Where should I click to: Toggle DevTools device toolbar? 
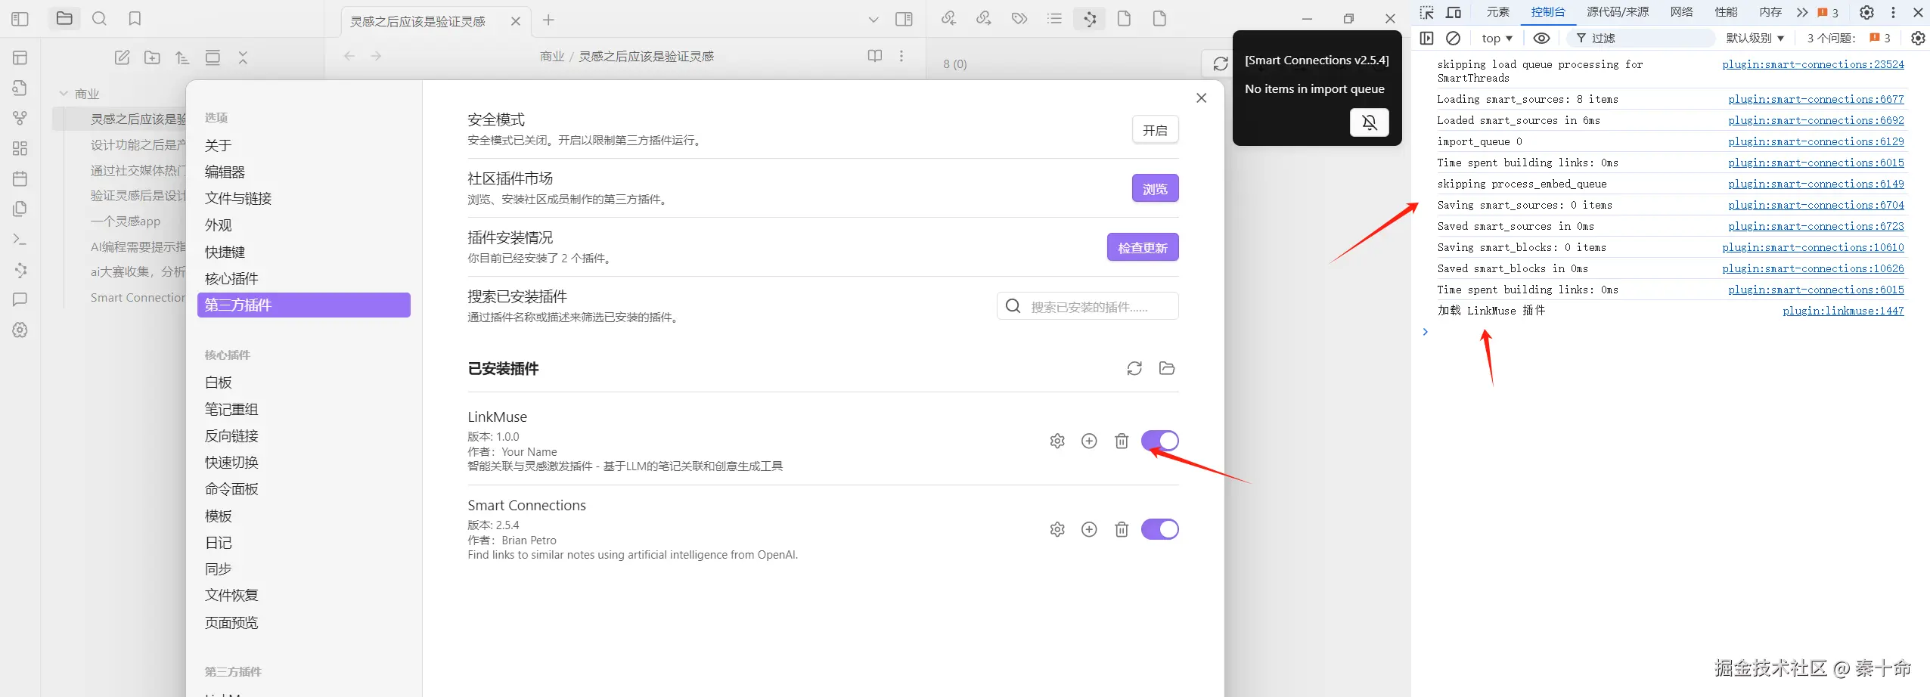pos(1454,12)
